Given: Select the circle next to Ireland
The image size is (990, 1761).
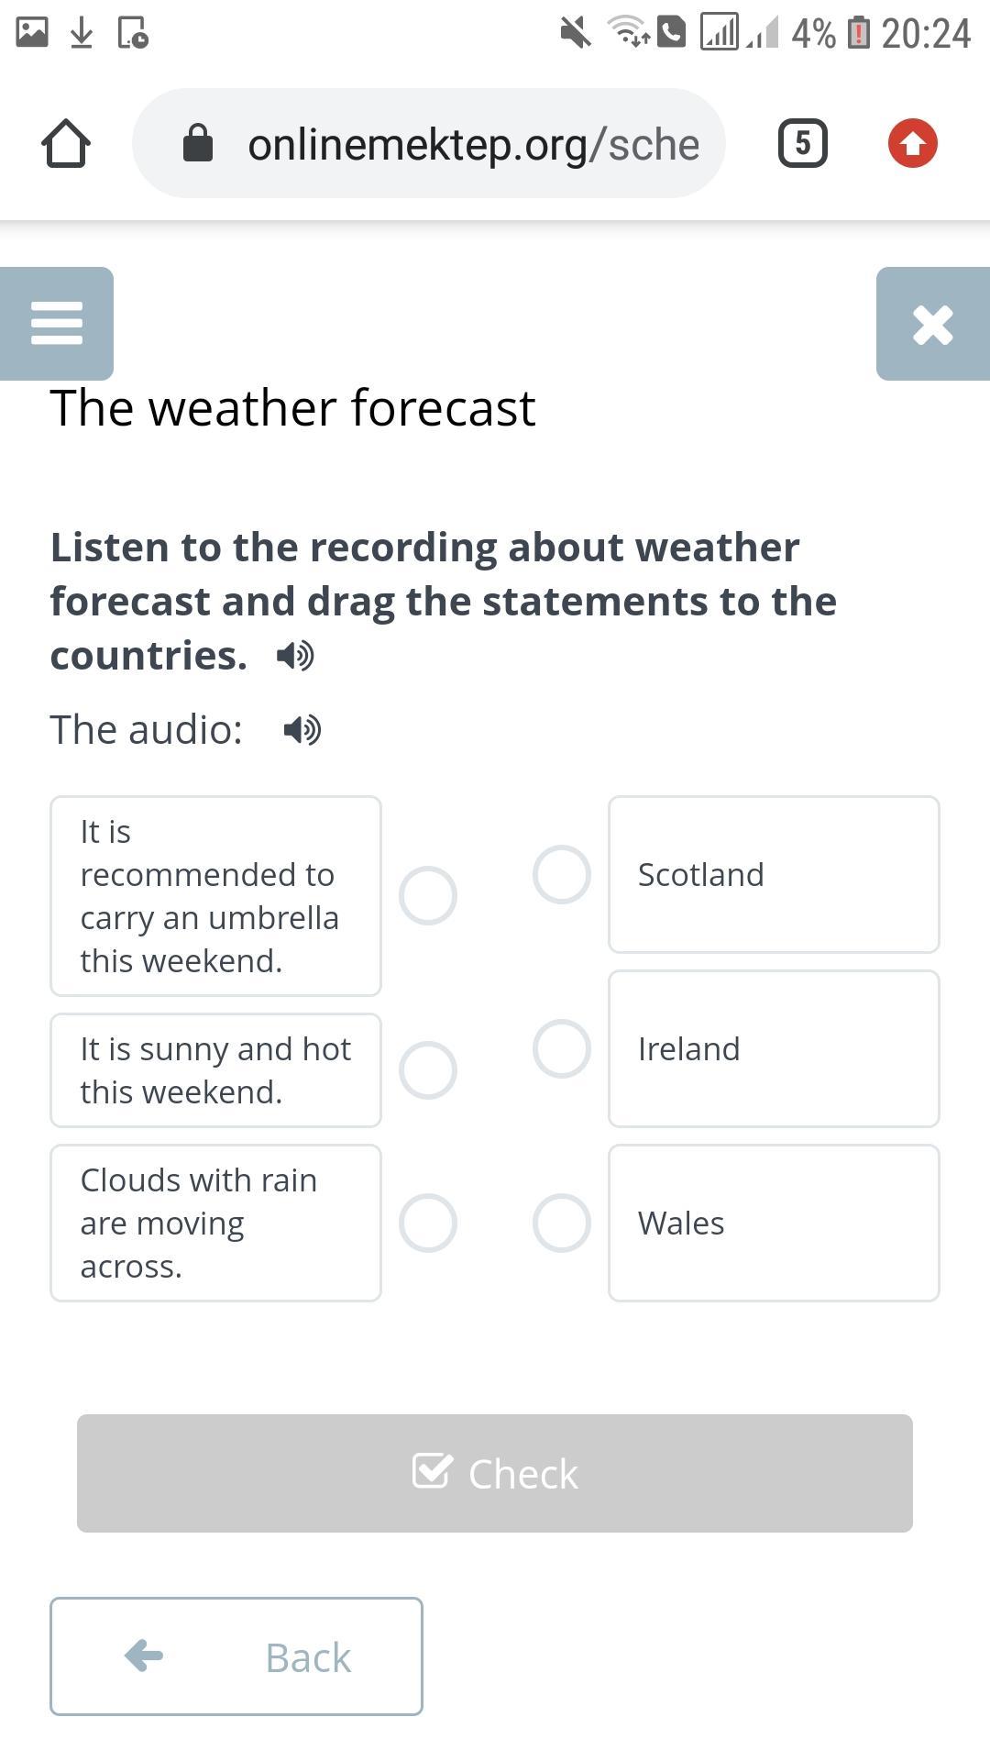Looking at the screenshot, I should click(562, 1048).
